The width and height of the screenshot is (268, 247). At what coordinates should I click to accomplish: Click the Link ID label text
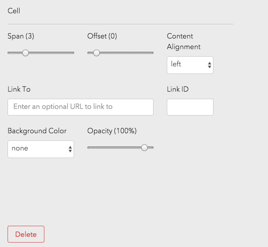click(x=177, y=89)
